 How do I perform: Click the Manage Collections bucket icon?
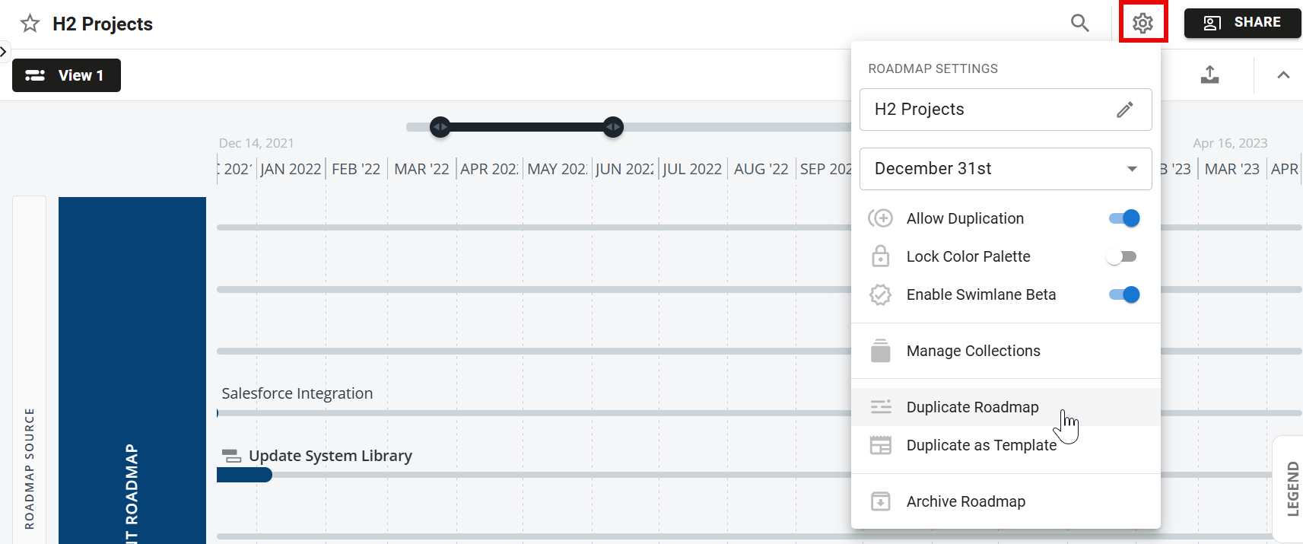tap(880, 351)
